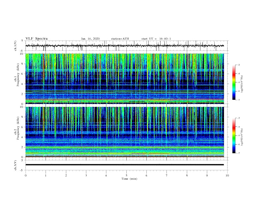Click the time axis tick label "1"

(46, 175)
